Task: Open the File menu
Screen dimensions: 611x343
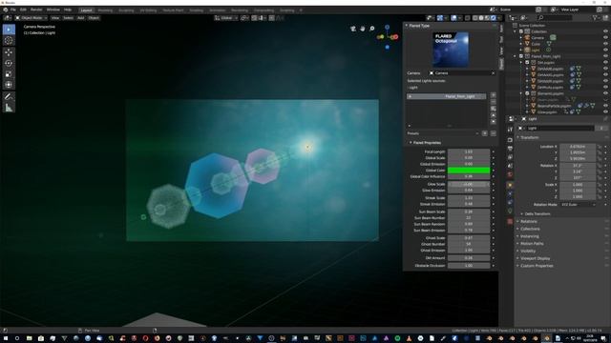Action: (13, 10)
